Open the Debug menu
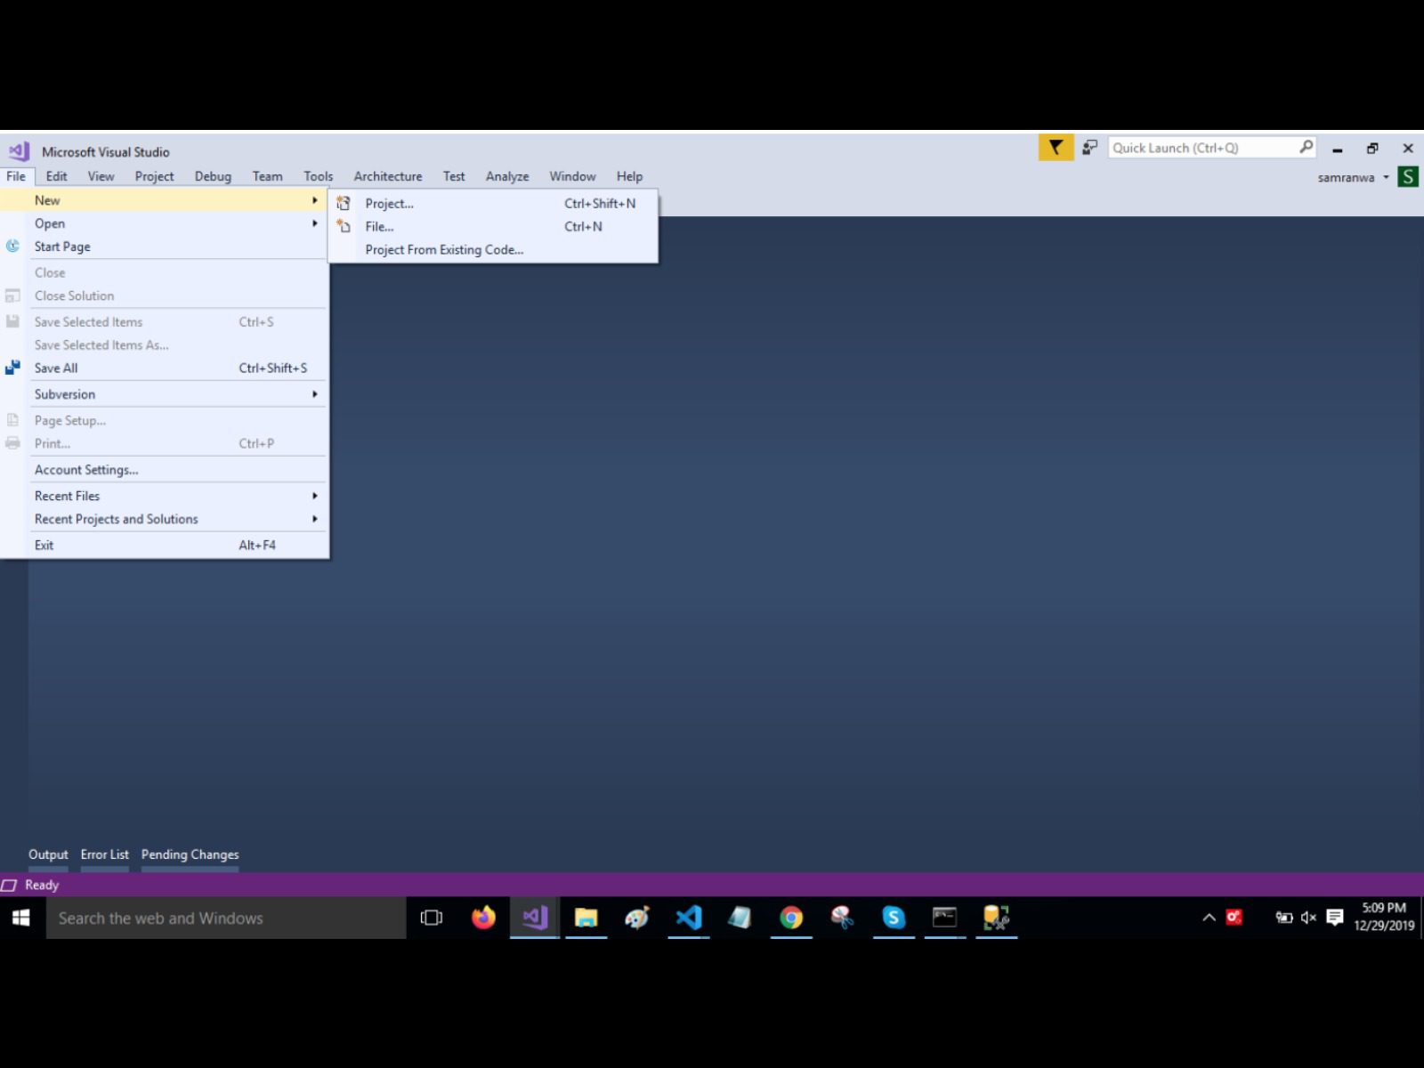Screen dimensions: 1424x1068 coord(213,176)
